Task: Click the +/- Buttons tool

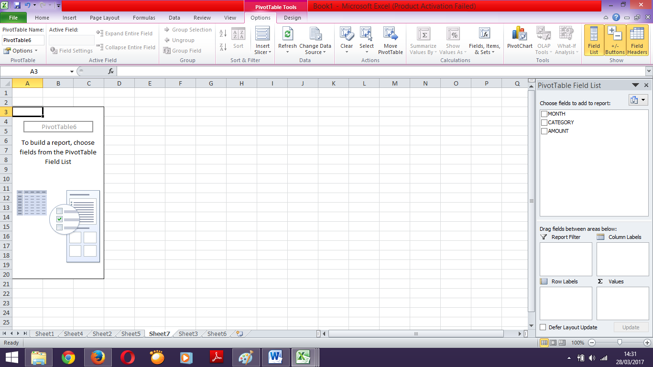Action: point(615,41)
